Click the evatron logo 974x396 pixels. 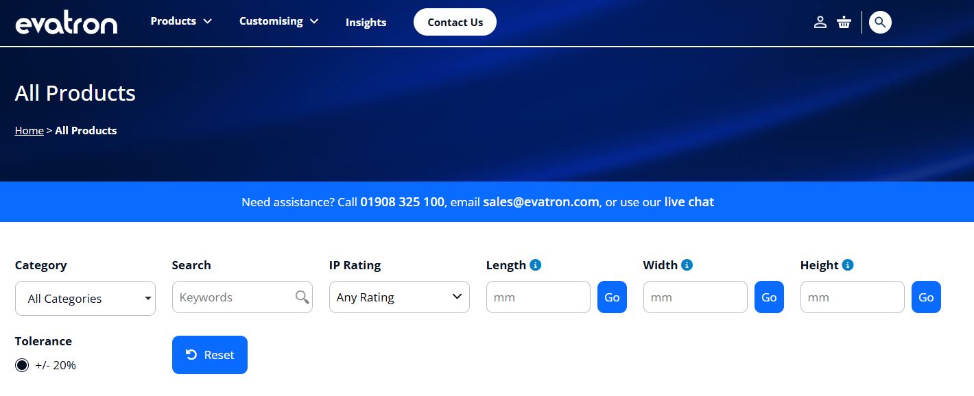pyautogui.click(x=67, y=23)
